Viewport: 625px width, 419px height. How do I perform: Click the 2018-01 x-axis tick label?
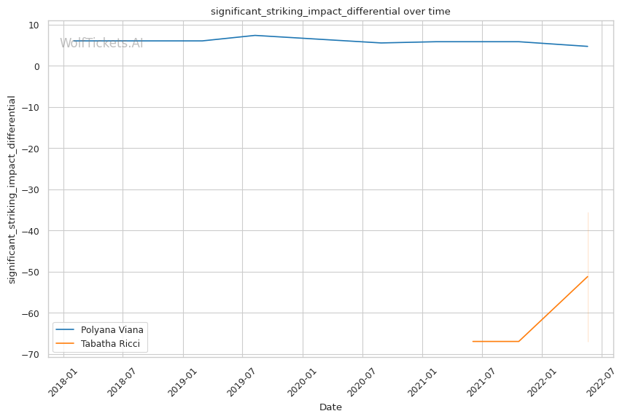click(62, 381)
